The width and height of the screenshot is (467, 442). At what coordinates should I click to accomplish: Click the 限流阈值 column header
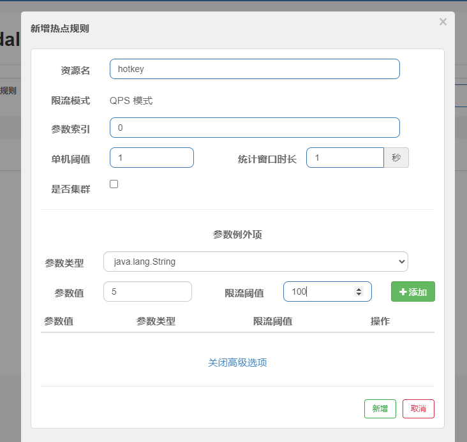(x=272, y=321)
